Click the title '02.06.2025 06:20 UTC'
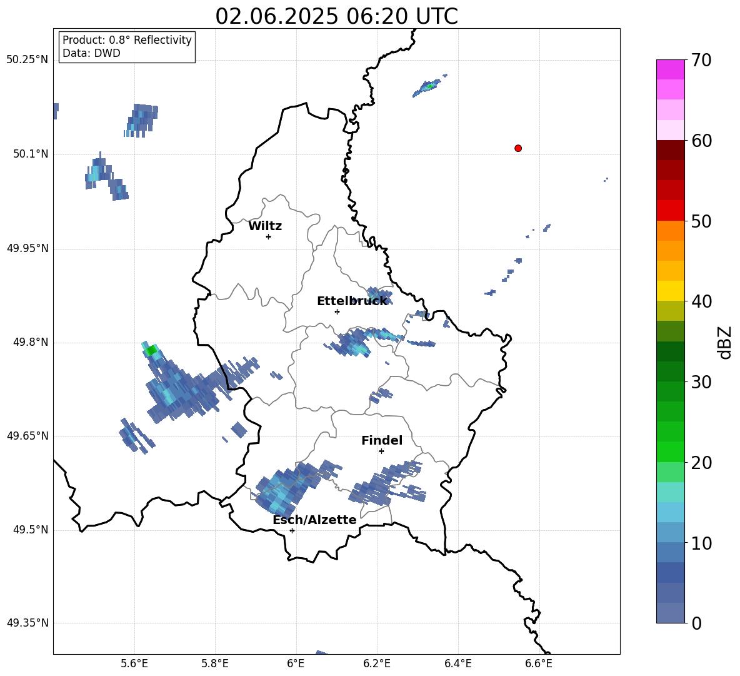The width and height of the screenshot is (740, 676). [336, 16]
